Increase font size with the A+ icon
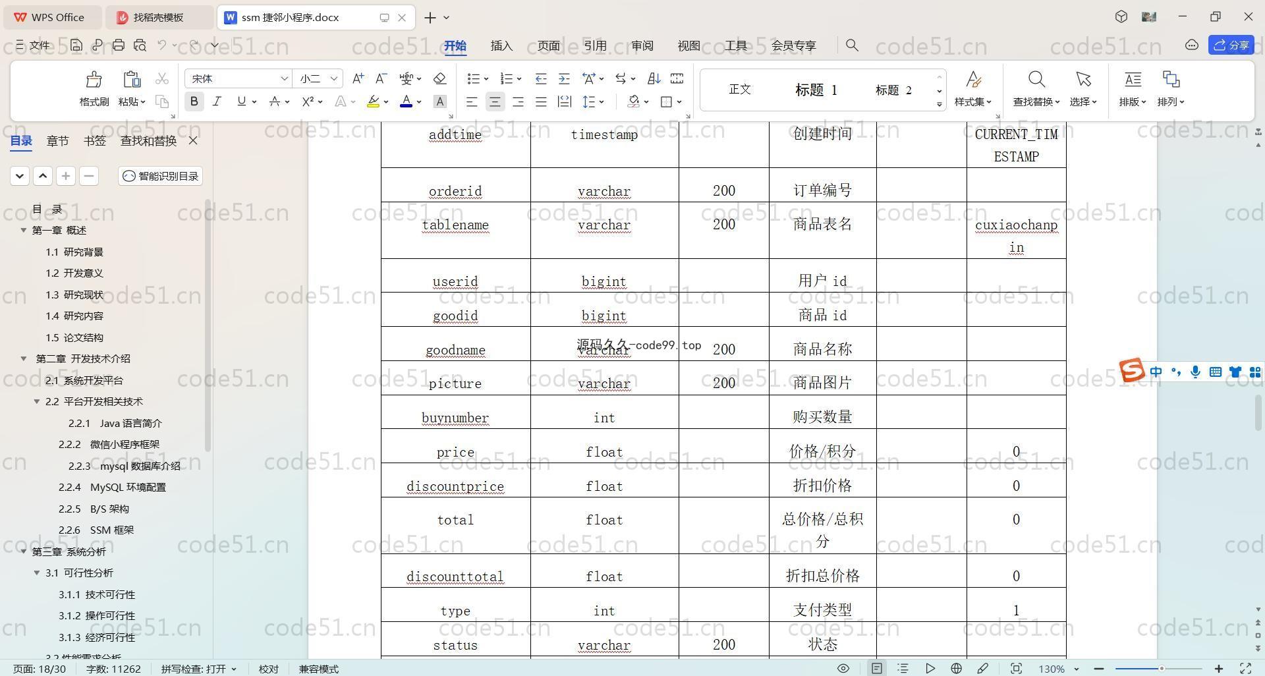1265x676 pixels. (x=358, y=78)
